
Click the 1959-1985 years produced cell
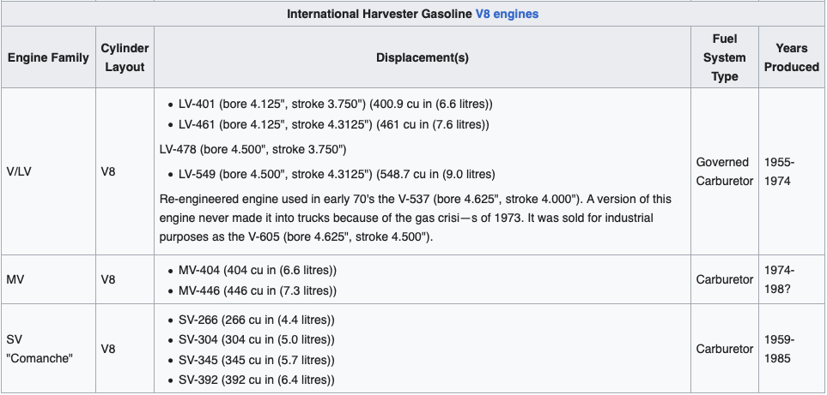point(780,350)
